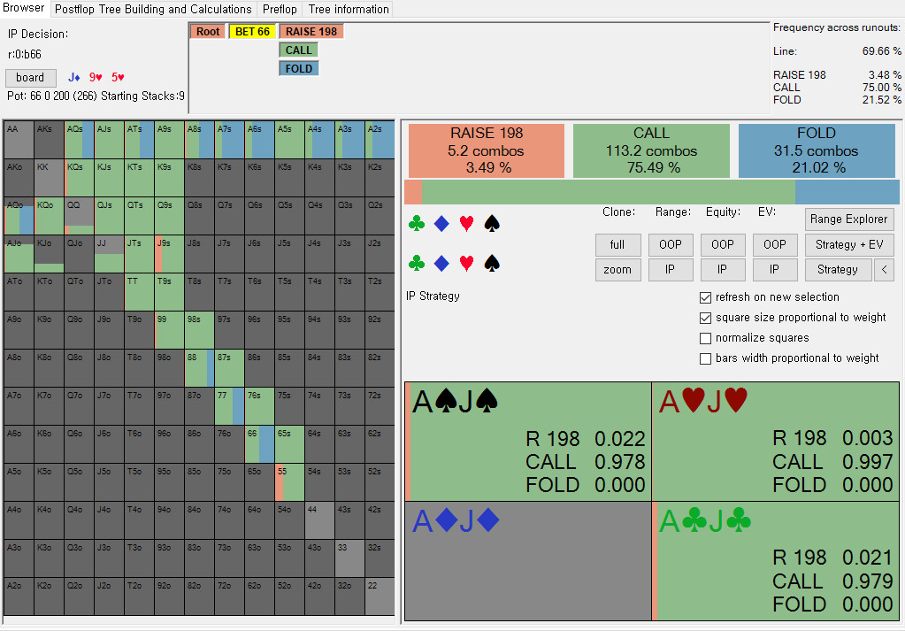The image size is (905, 631).
Task: Click the upper row green club suit icon
Action: (x=417, y=224)
